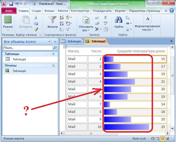Click the Sort Ascending icon
Image resolution: width=176 pixels, height=142 pixels.
(61, 18)
